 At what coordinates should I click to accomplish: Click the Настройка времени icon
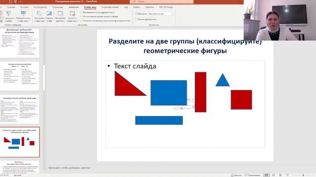[60, 16]
